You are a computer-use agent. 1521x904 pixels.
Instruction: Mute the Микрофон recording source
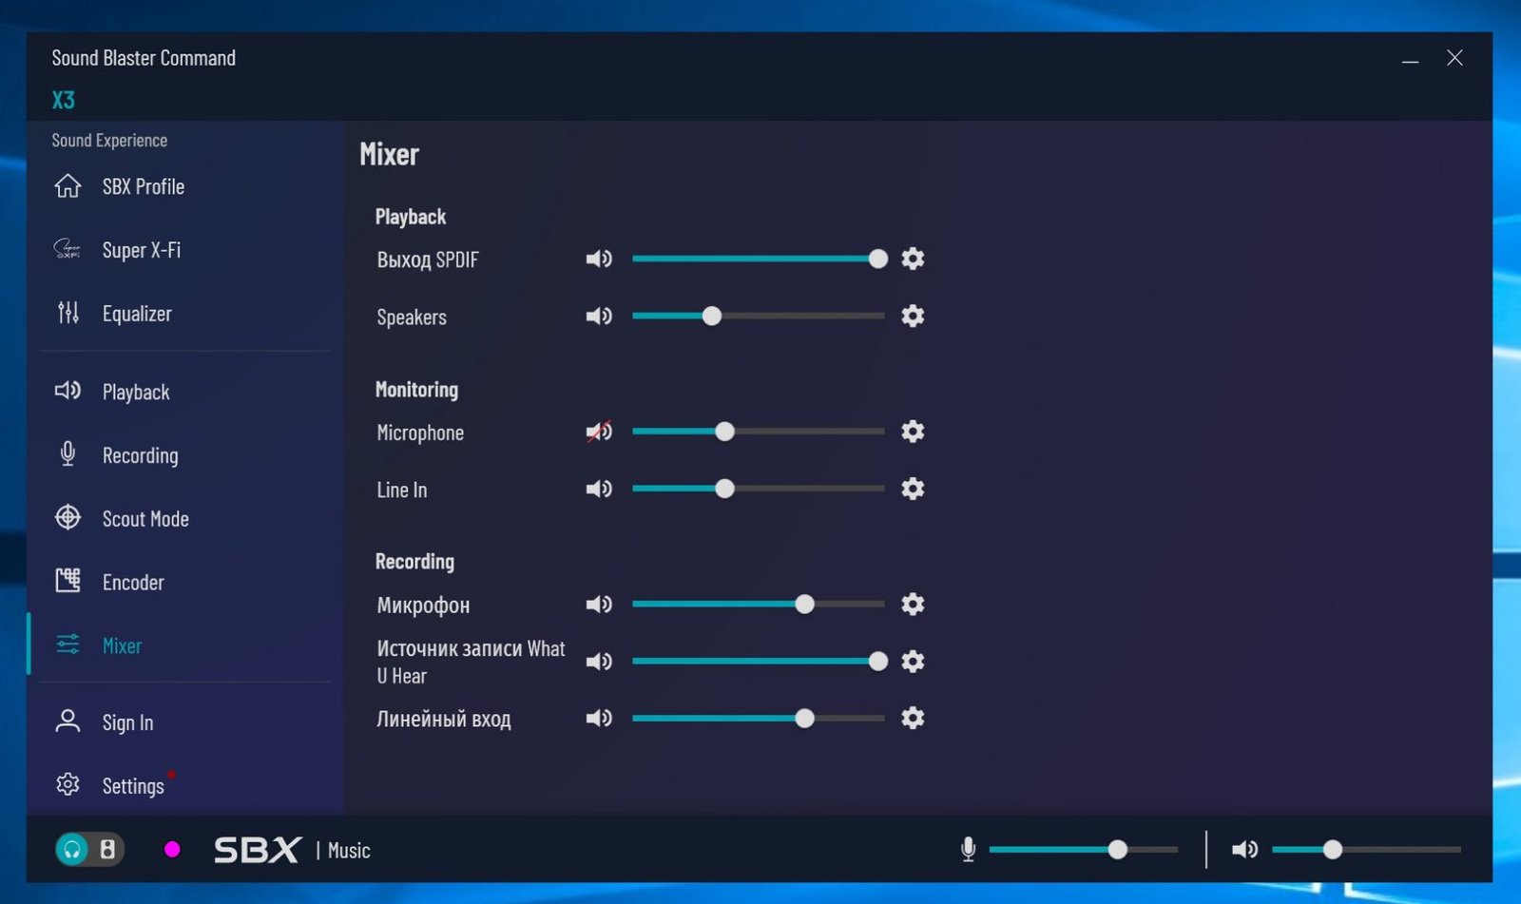[599, 604]
